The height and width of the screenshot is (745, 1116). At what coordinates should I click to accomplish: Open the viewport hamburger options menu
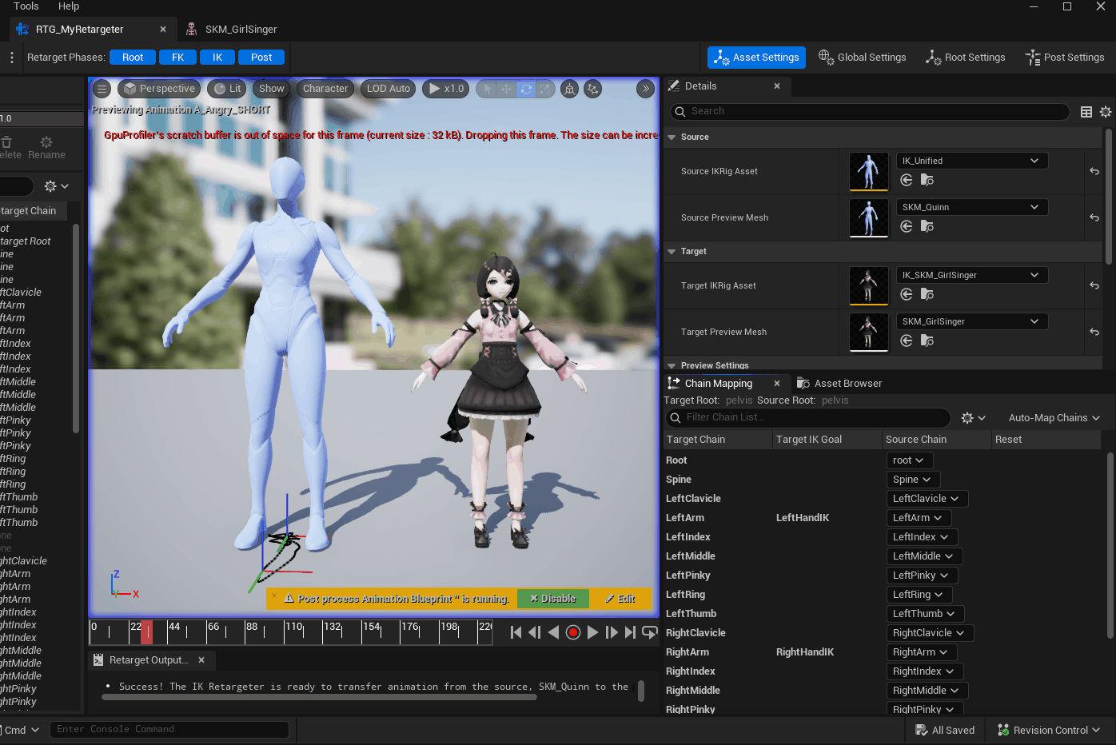[x=102, y=89]
